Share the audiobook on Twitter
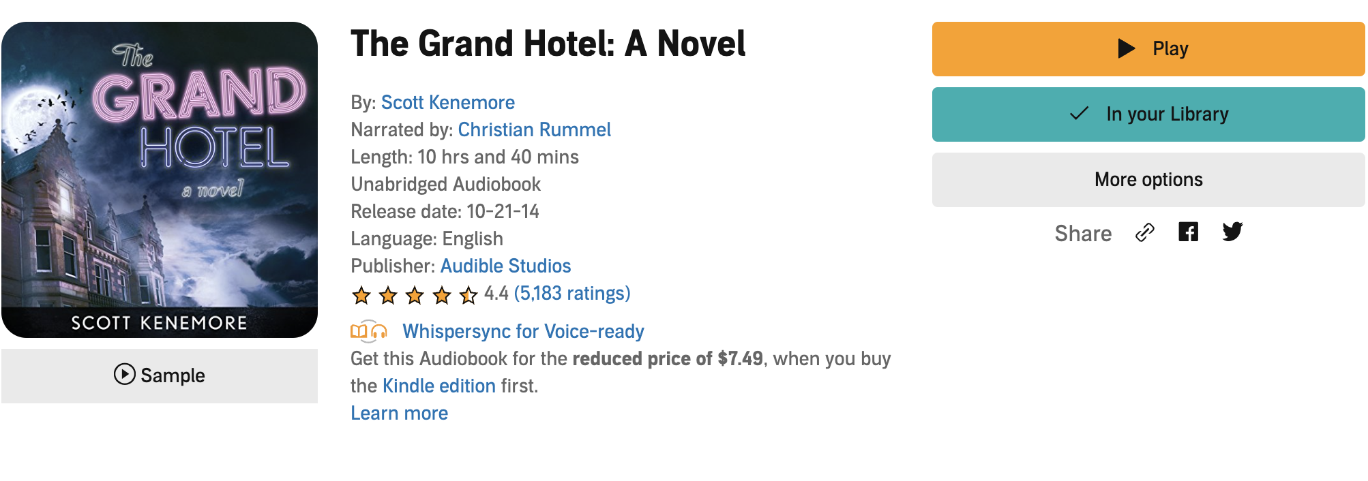This screenshot has width=1368, height=481. (1232, 232)
